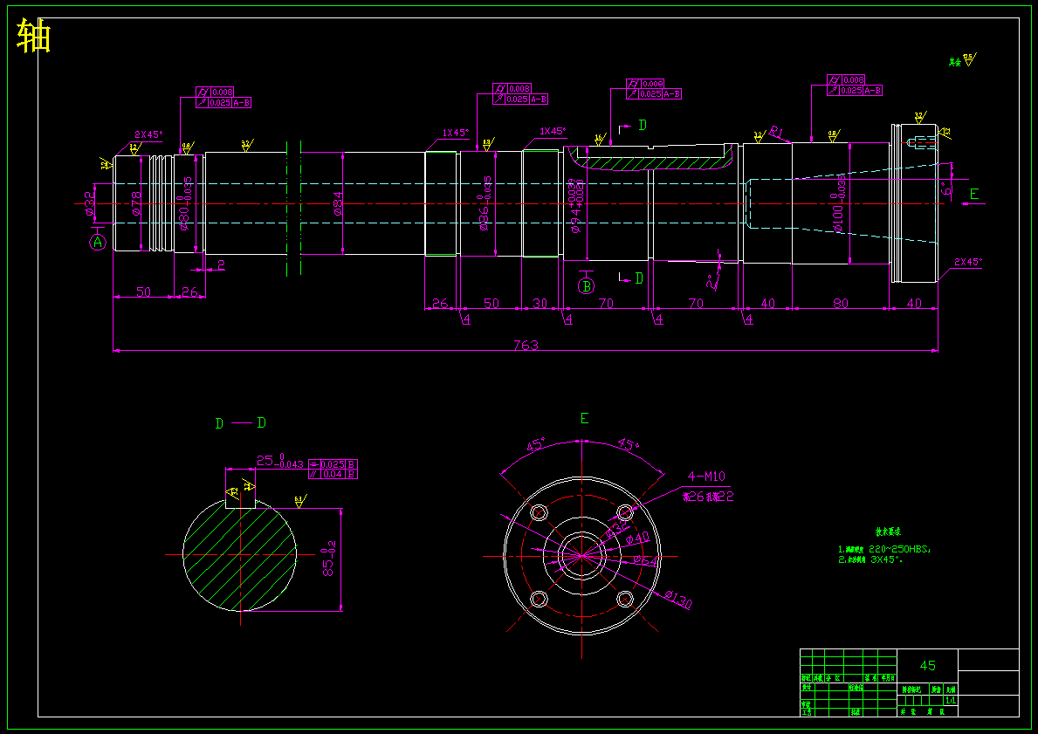Click the 4-M10 thread callout
Screen dimensions: 1038x734
click(x=706, y=476)
